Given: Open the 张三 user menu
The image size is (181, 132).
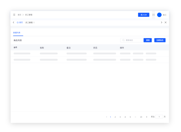Looking at the screenshot, I should (164, 15).
